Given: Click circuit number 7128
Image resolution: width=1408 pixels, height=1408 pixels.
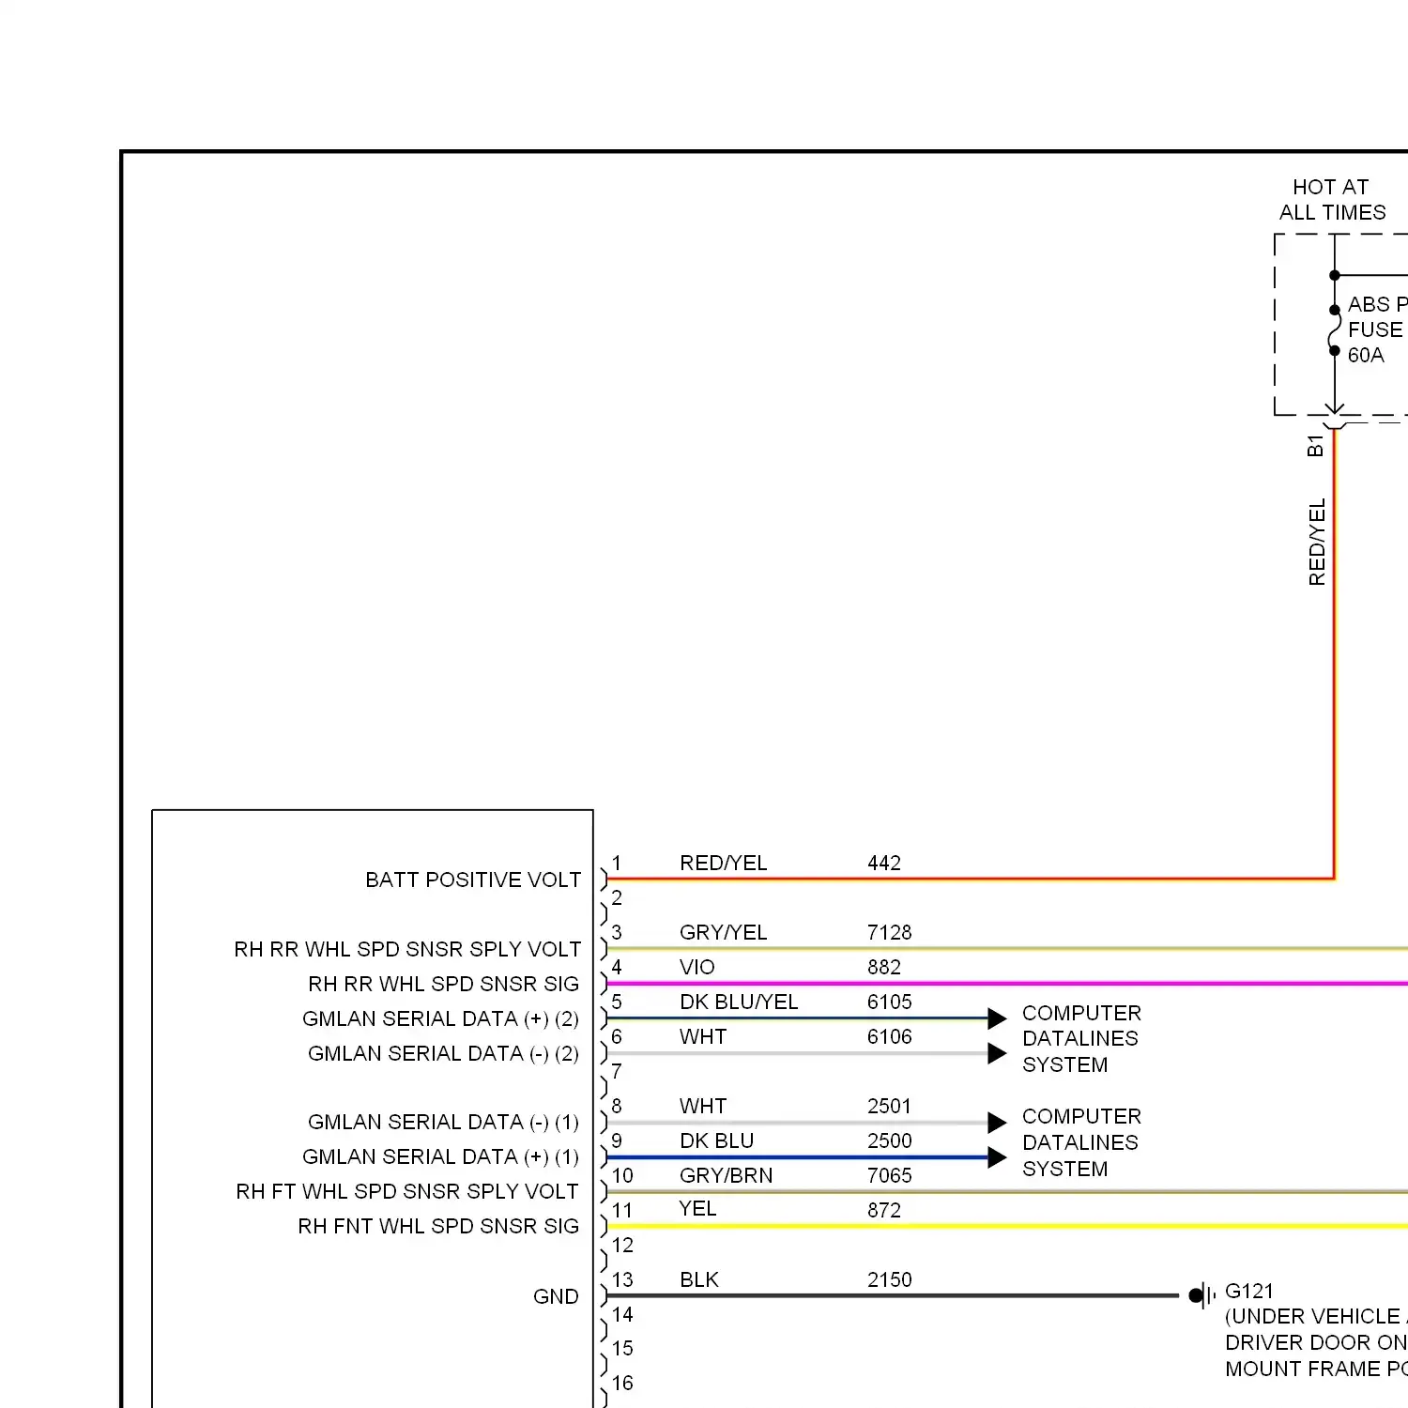Looking at the screenshot, I should (889, 932).
